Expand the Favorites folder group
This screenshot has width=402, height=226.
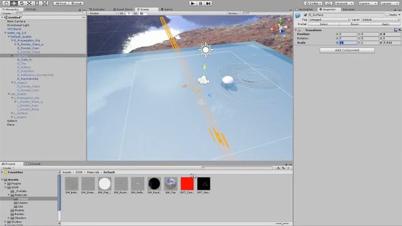click(x=3, y=173)
